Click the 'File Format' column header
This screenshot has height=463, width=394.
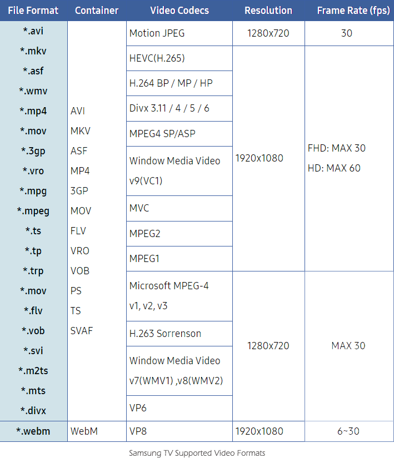tap(33, 11)
